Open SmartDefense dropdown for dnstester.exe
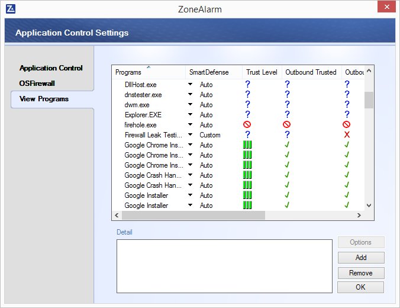400x308 pixels. (190, 94)
